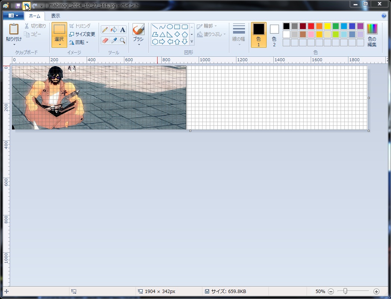Pick the red palette swatch
The image size is (391, 299).
point(311,26)
